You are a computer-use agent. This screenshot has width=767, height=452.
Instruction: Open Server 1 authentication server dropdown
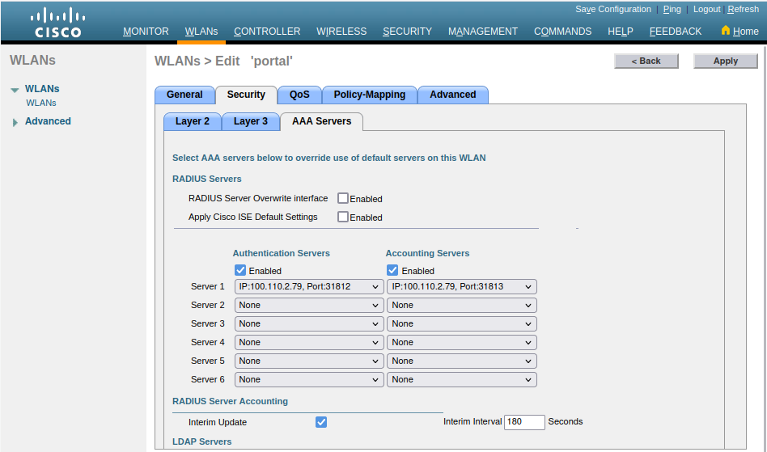coord(309,286)
